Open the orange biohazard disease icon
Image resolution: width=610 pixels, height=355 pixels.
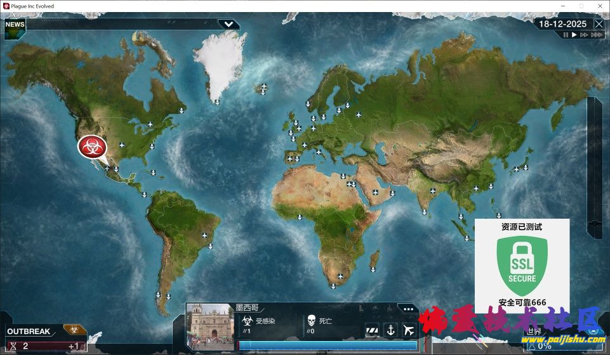pyautogui.click(x=73, y=330)
